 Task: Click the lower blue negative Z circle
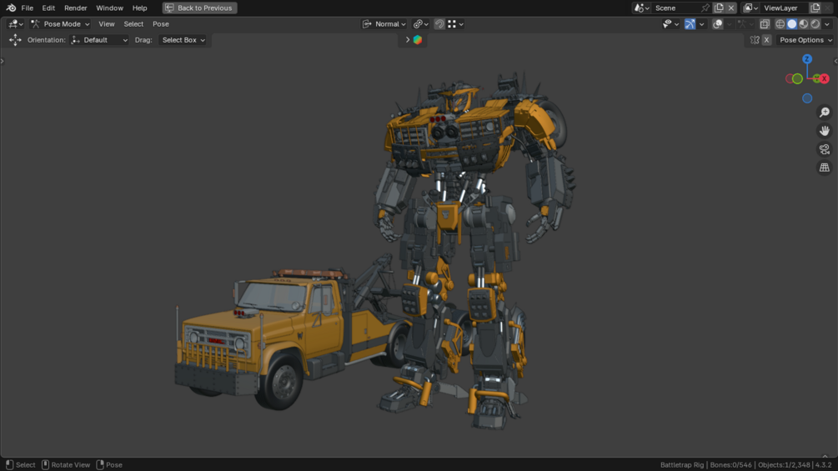click(x=807, y=98)
